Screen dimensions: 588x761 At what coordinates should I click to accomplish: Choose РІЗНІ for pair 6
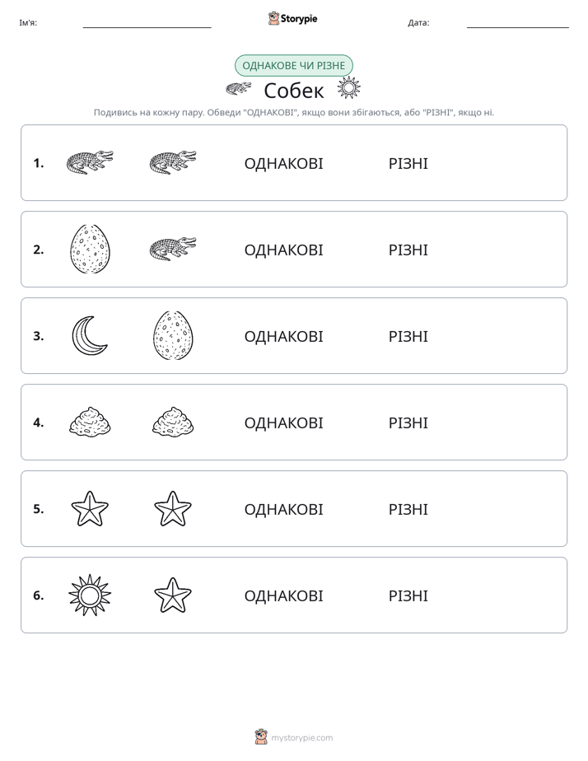(x=408, y=595)
